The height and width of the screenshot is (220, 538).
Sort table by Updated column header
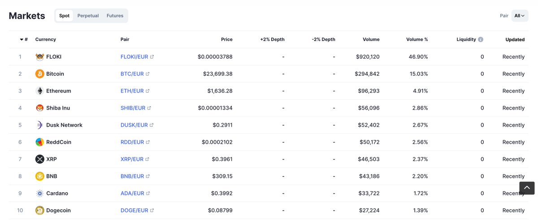[x=515, y=39]
